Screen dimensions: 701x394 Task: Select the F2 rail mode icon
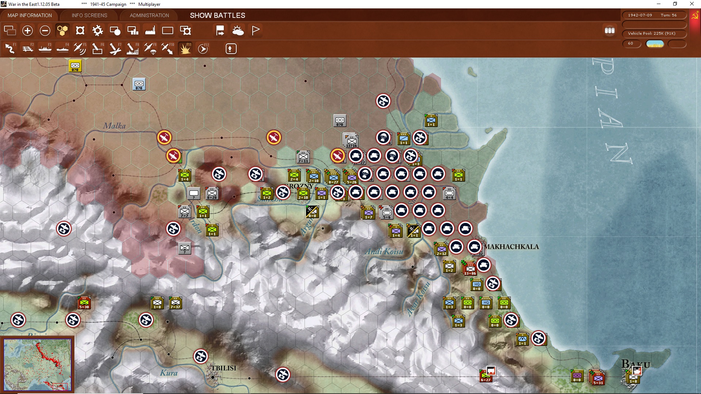tap(27, 49)
